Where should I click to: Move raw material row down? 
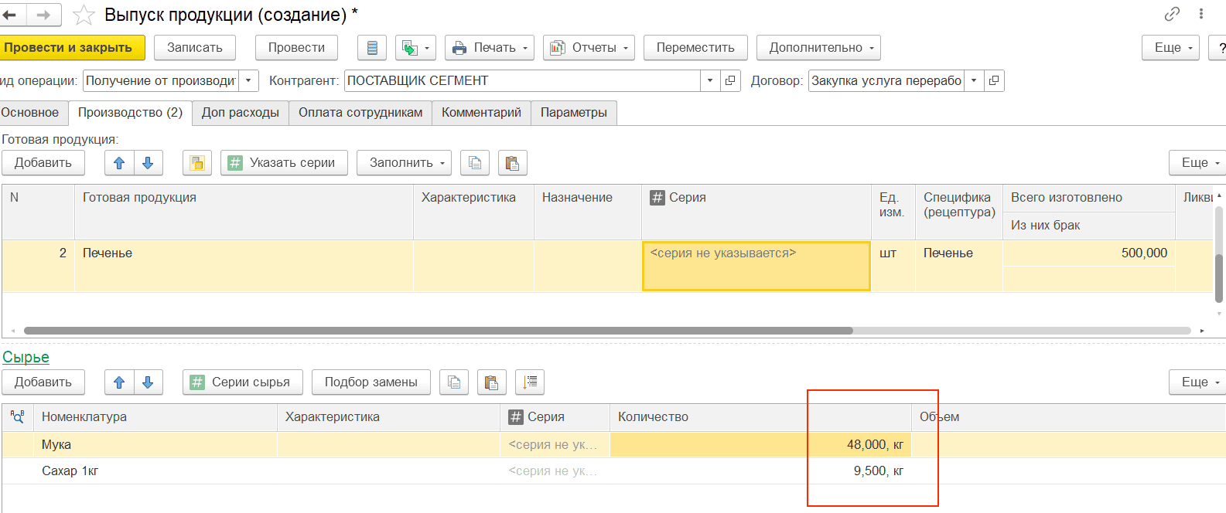(148, 382)
